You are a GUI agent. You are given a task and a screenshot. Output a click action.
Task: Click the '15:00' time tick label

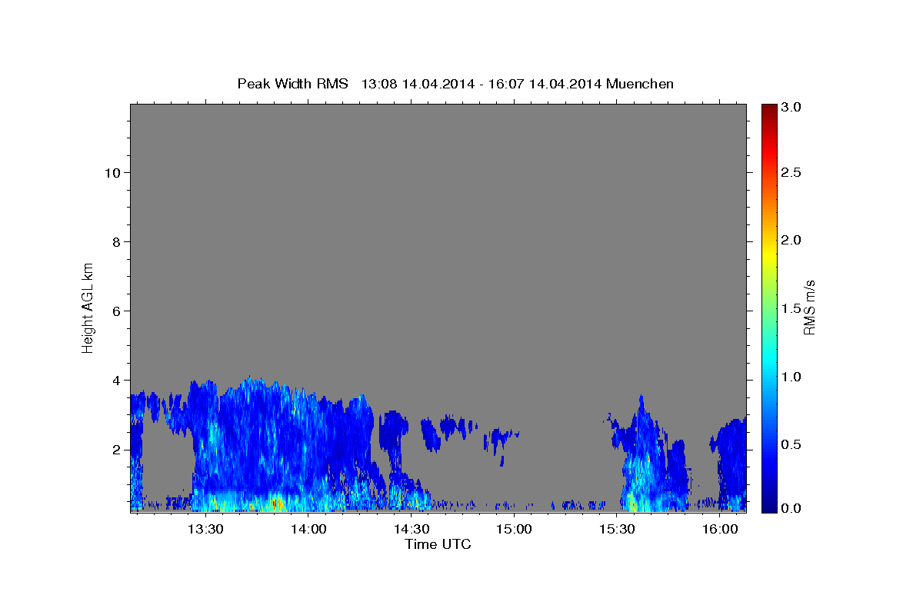(514, 529)
